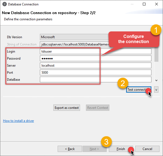
Task: Open the How to install a driver link
Action: [19, 121]
